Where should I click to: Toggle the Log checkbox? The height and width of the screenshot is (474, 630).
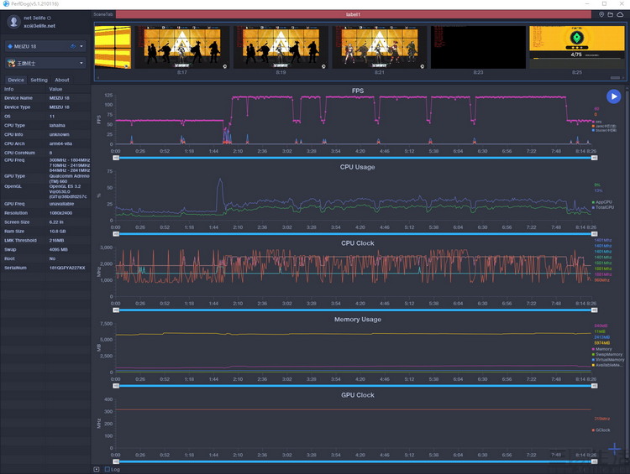(x=108, y=469)
